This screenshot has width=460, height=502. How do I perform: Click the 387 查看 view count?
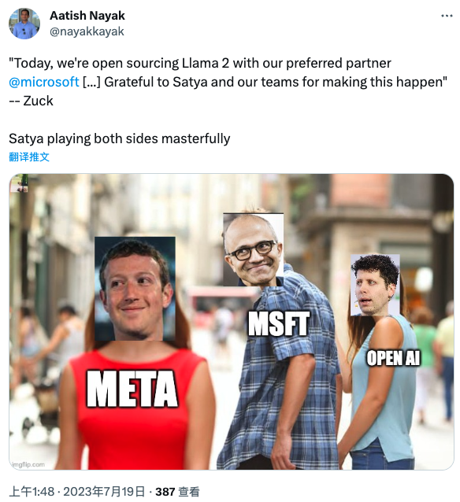[x=177, y=492]
